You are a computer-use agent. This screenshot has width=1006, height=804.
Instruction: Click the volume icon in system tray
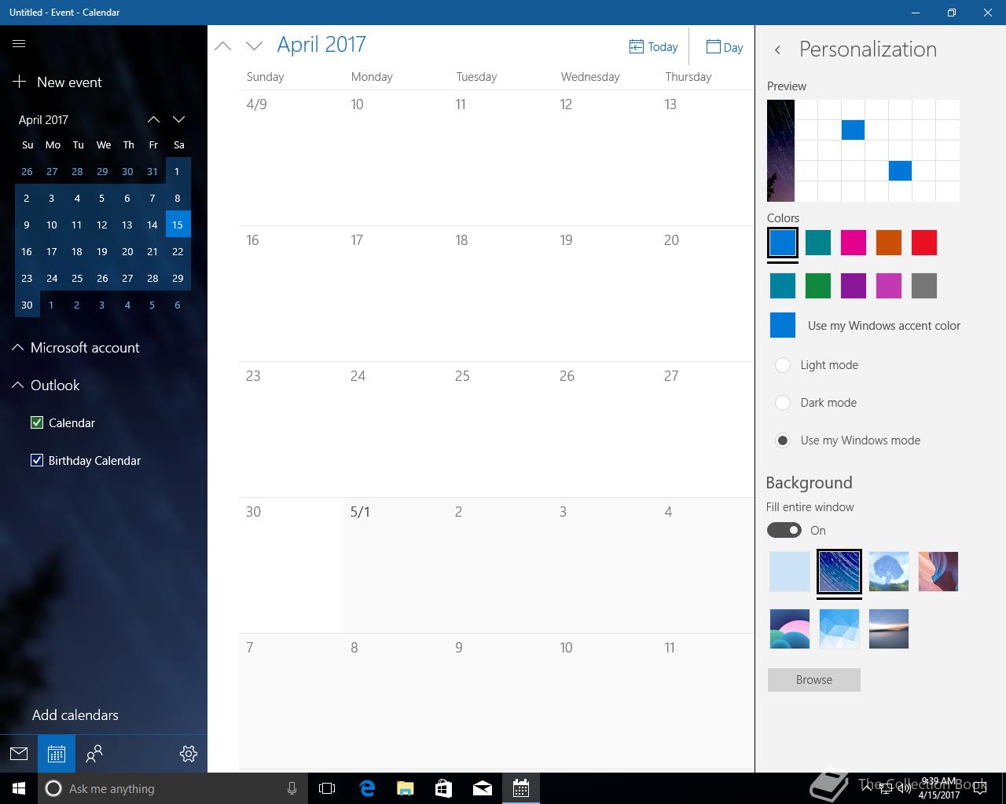pyautogui.click(x=904, y=789)
